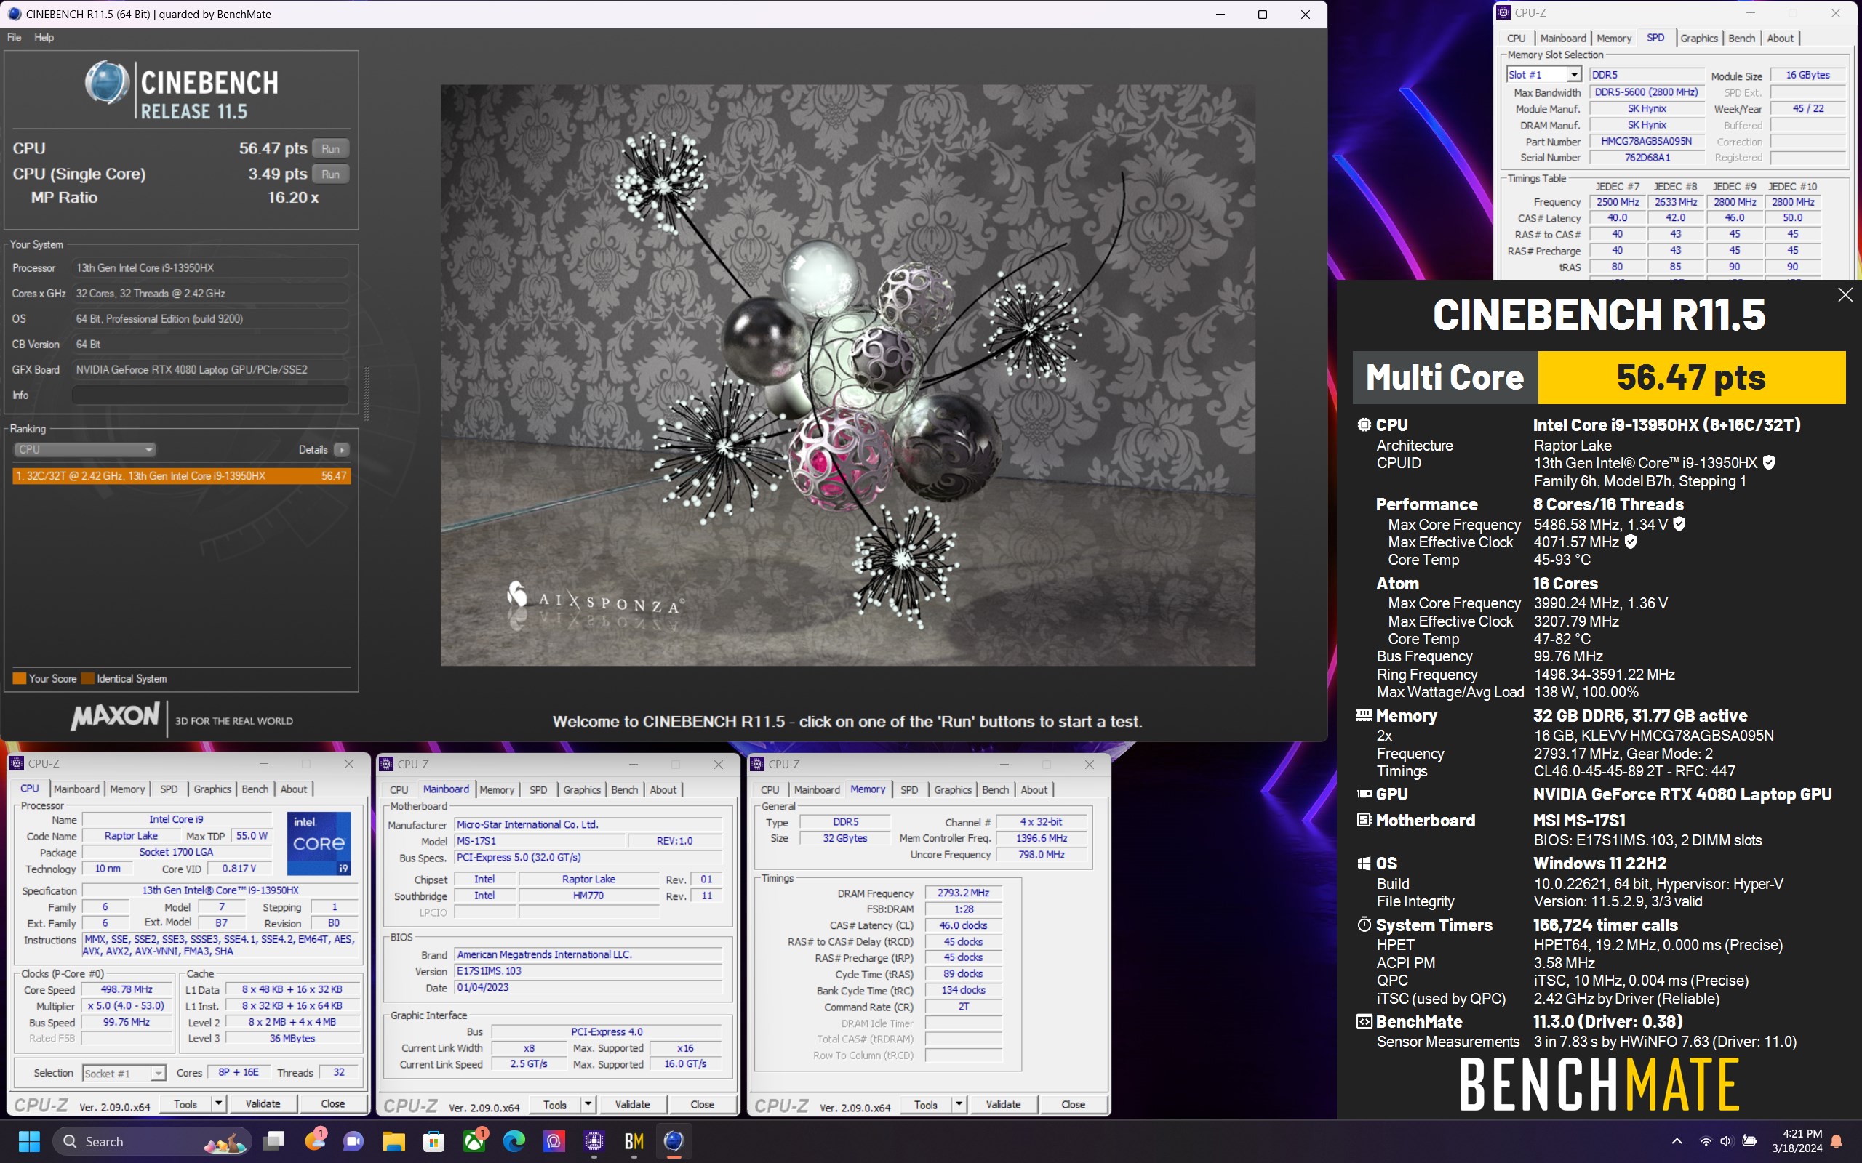
Task: Click the Info text field in Cinebench
Action: pyautogui.click(x=210, y=395)
